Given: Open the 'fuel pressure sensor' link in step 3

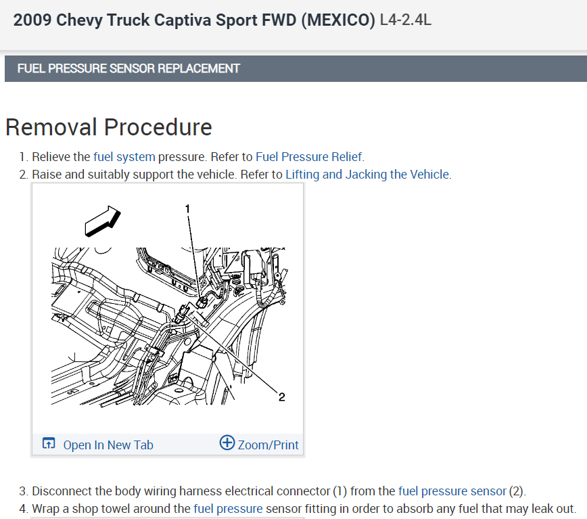Looking at the screenshot, I should pyautogui.click(x=452, y=491).
